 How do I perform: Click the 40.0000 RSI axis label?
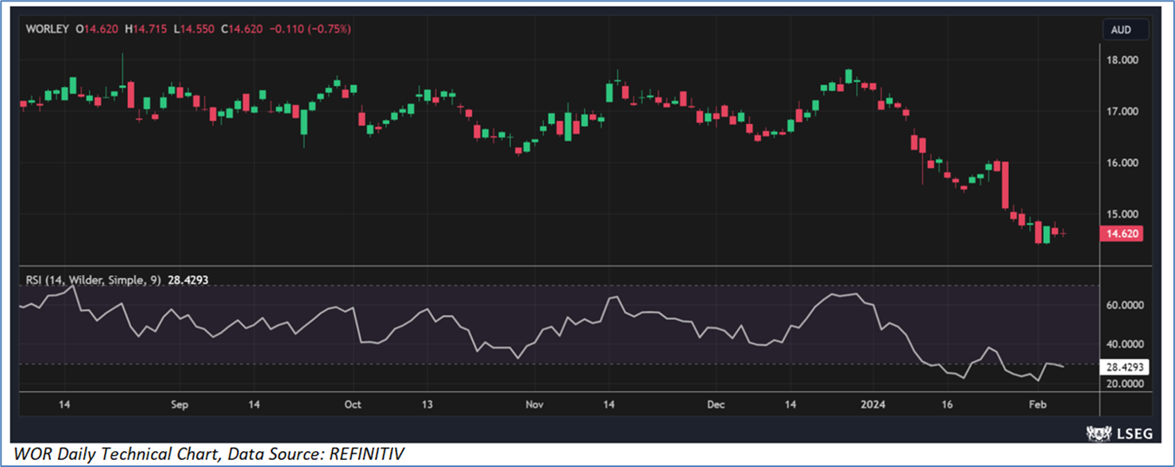(x=1125, y=345)
